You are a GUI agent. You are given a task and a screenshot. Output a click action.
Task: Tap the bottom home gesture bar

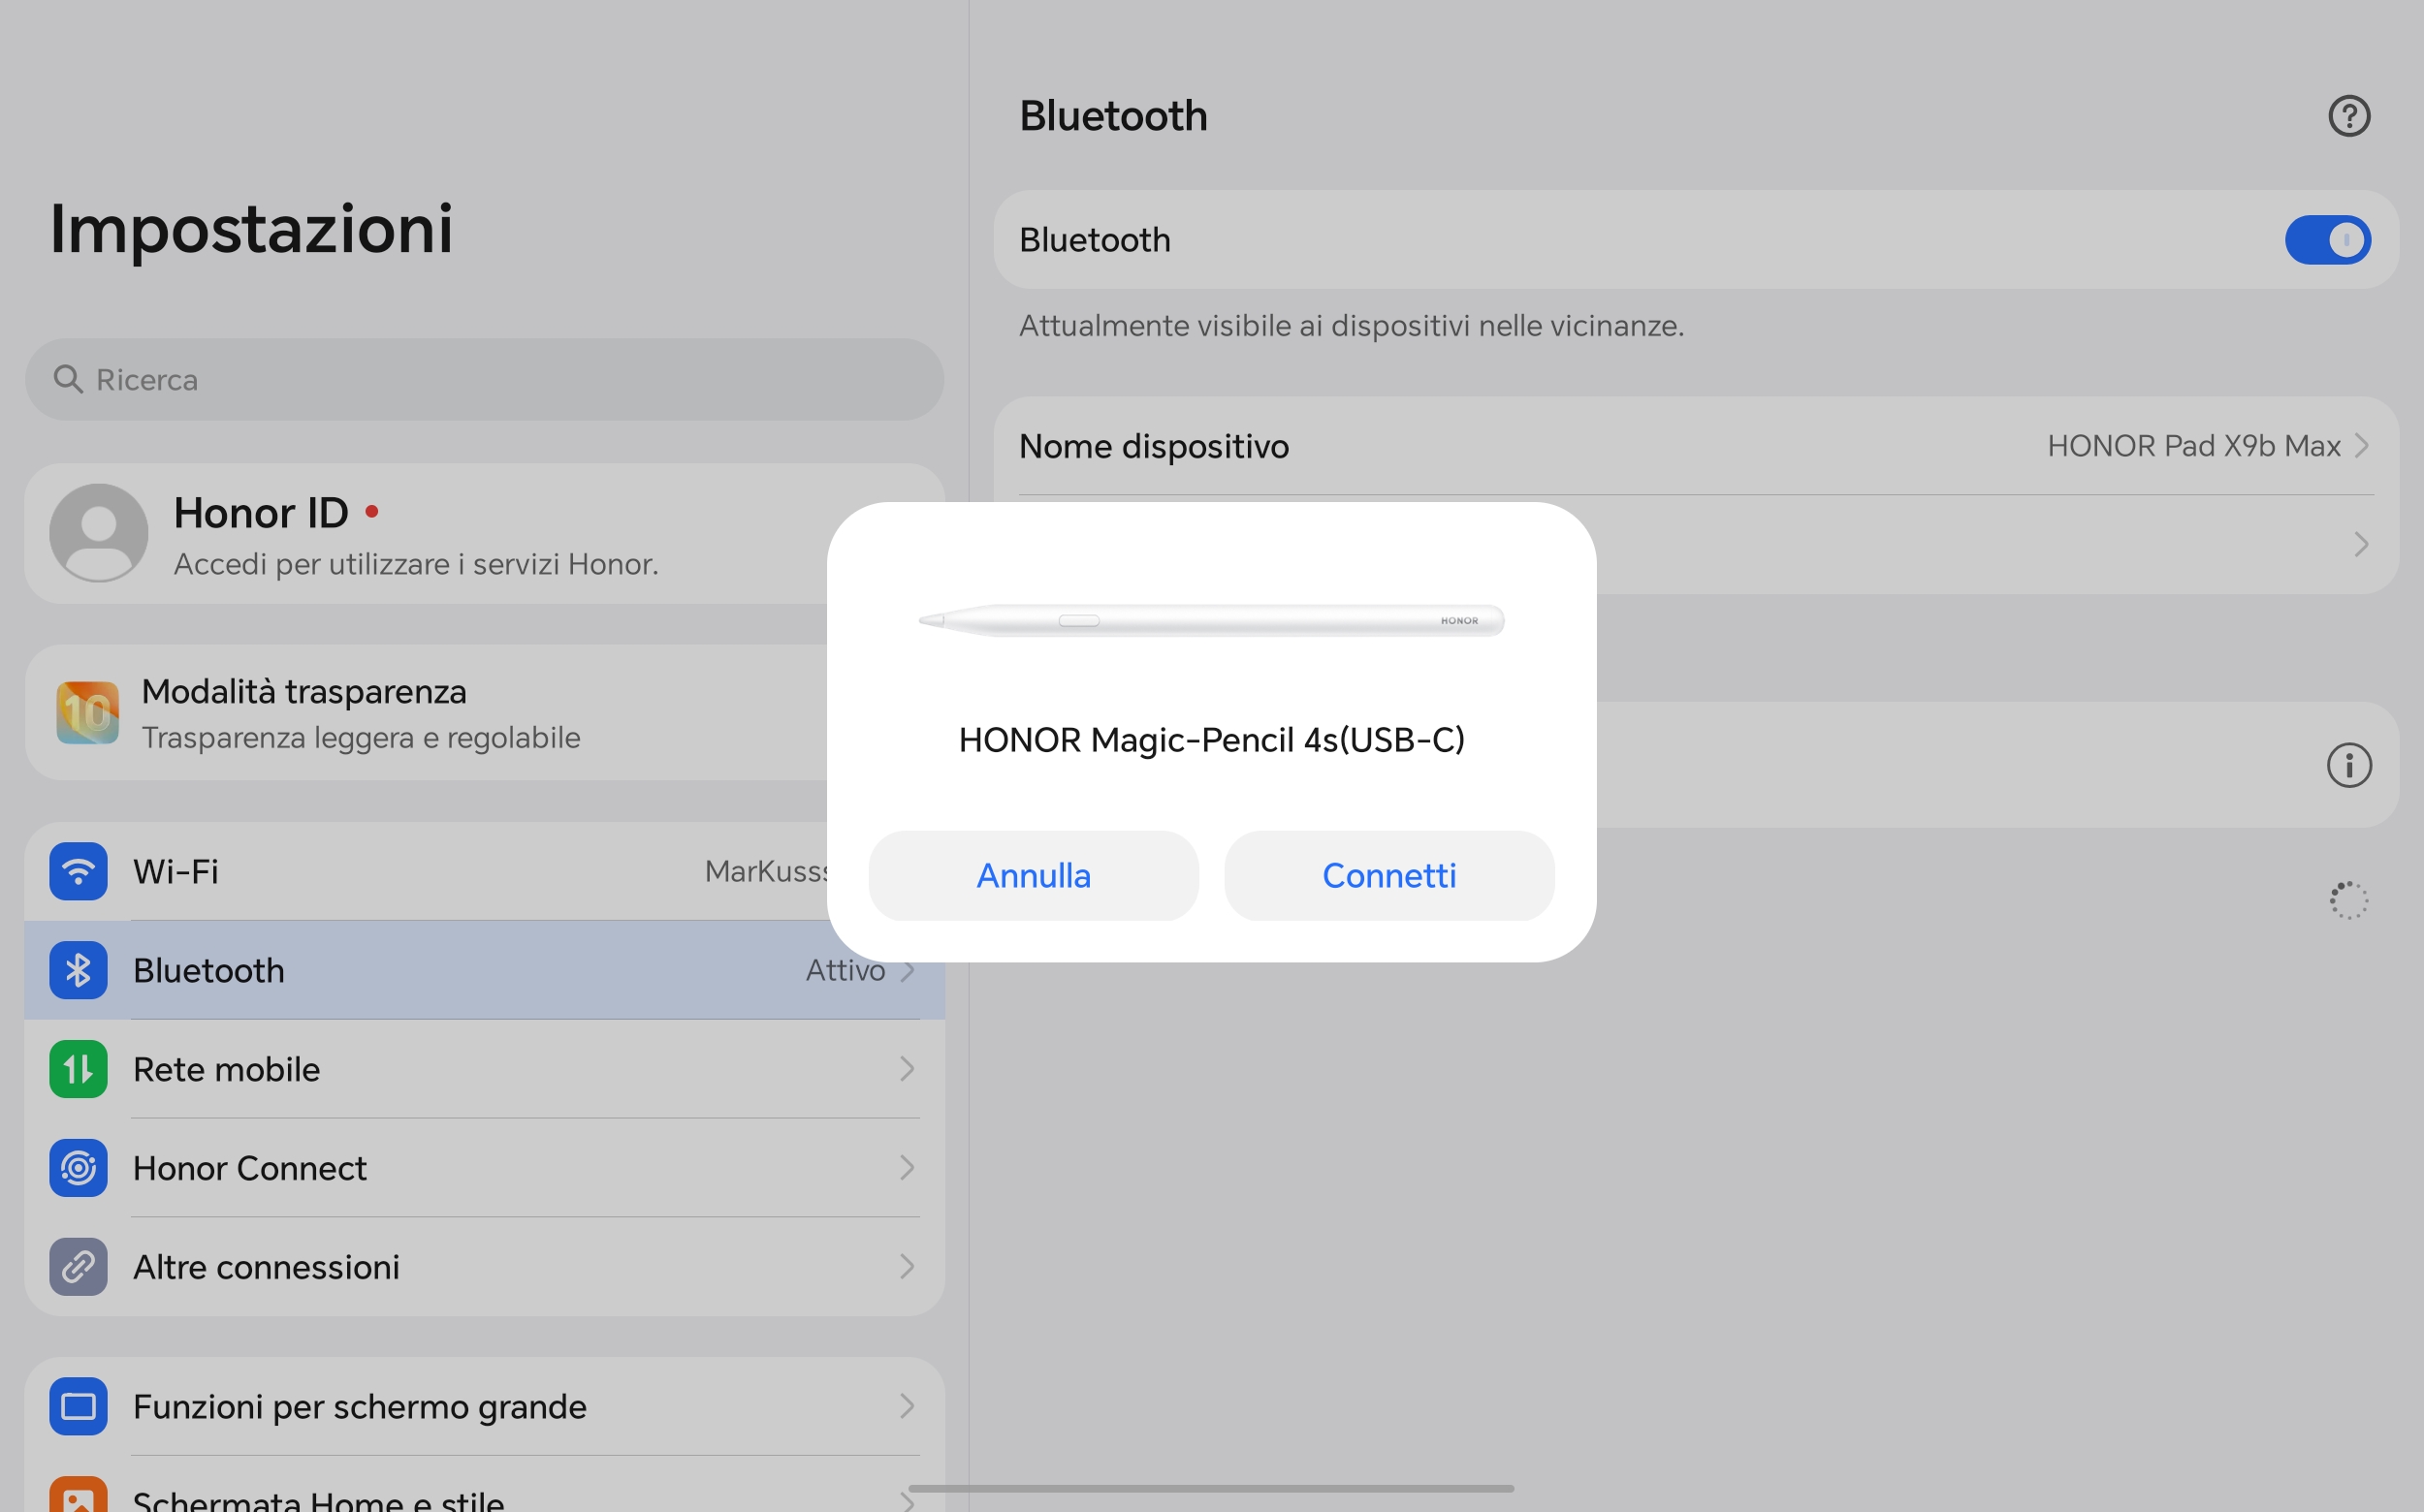[1211, 1489]
